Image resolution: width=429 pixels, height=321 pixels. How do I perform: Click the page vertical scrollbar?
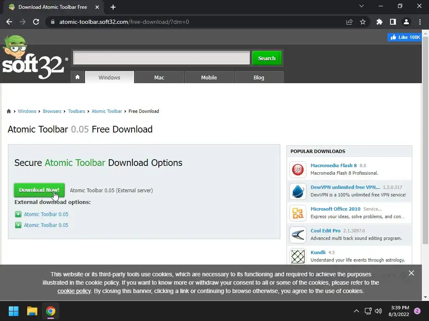[425, 140]
